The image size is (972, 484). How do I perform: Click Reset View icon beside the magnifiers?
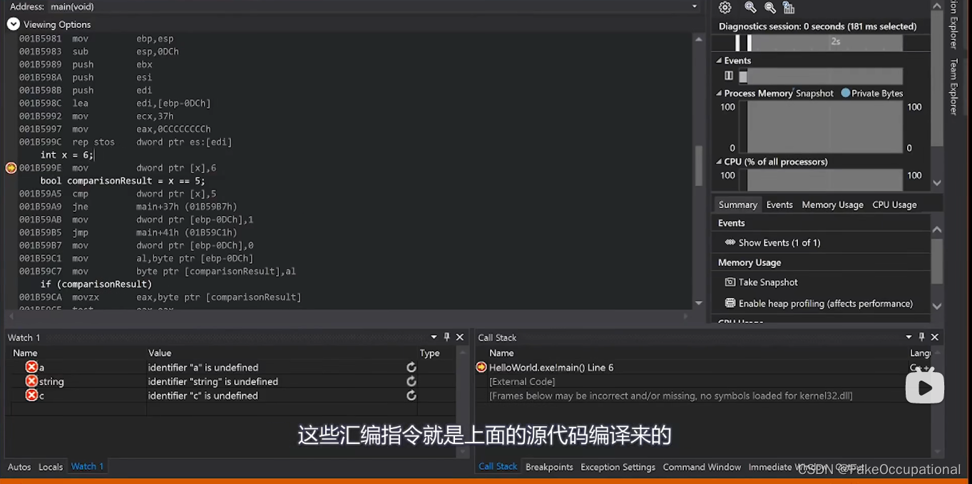(x=788, y=7)
